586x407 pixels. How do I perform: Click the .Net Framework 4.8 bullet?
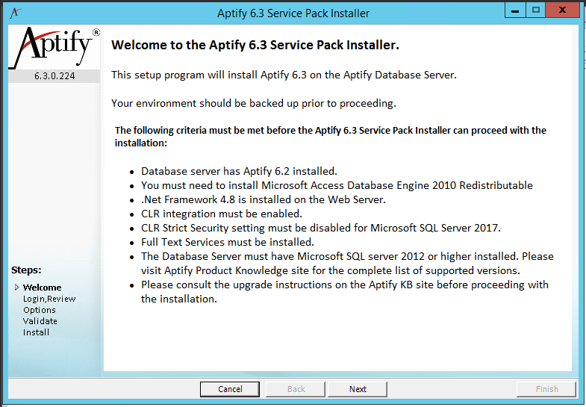(x=263, y=199)
